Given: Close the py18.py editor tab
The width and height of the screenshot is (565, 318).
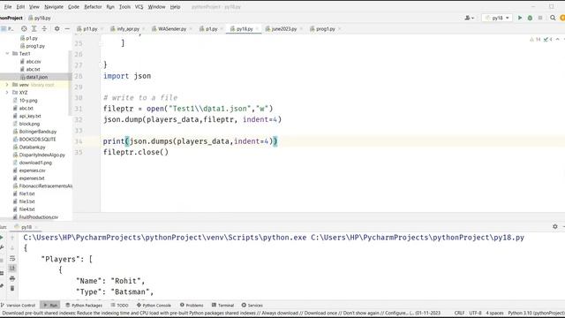Looking at the screenshot, I should 257,29.
